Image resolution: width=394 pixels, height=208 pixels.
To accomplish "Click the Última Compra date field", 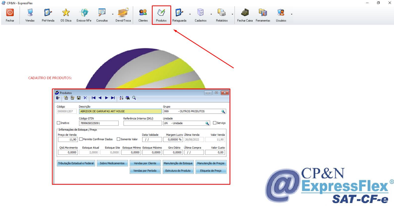I will coord(194,153).
